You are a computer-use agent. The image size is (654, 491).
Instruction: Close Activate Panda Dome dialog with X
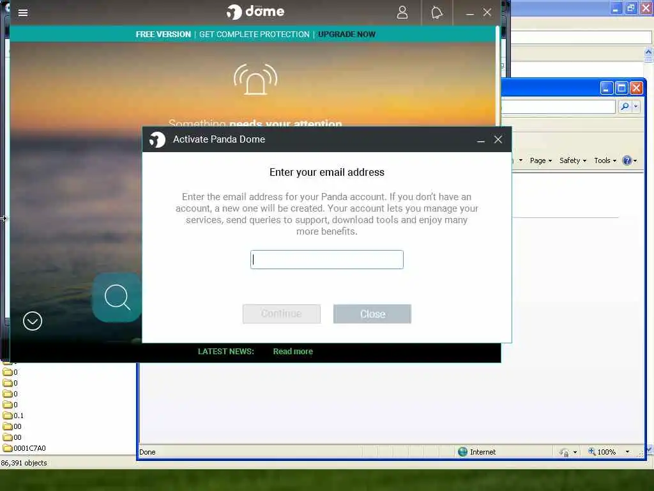[498, 139]
